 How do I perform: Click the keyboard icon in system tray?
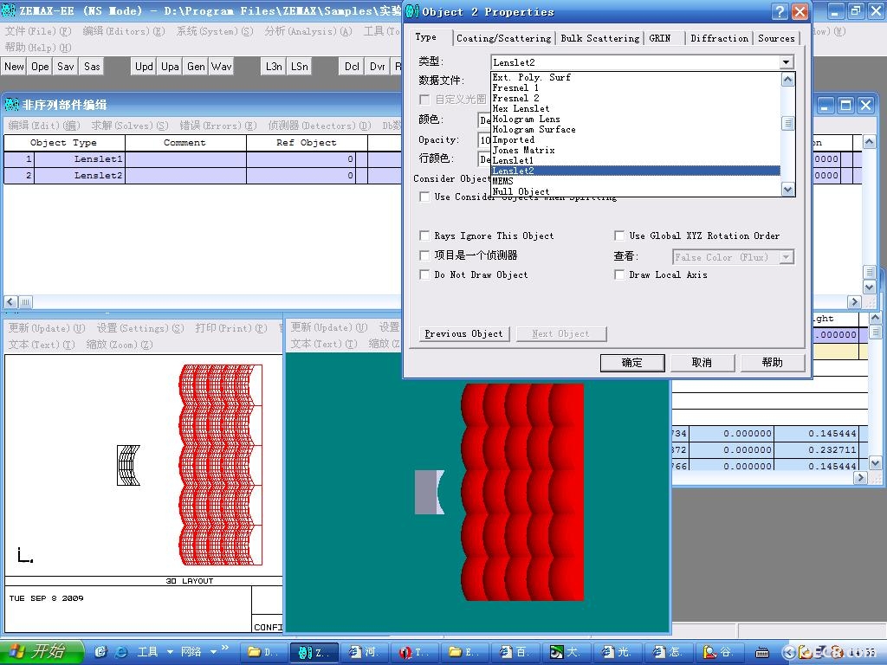[762, 653]
